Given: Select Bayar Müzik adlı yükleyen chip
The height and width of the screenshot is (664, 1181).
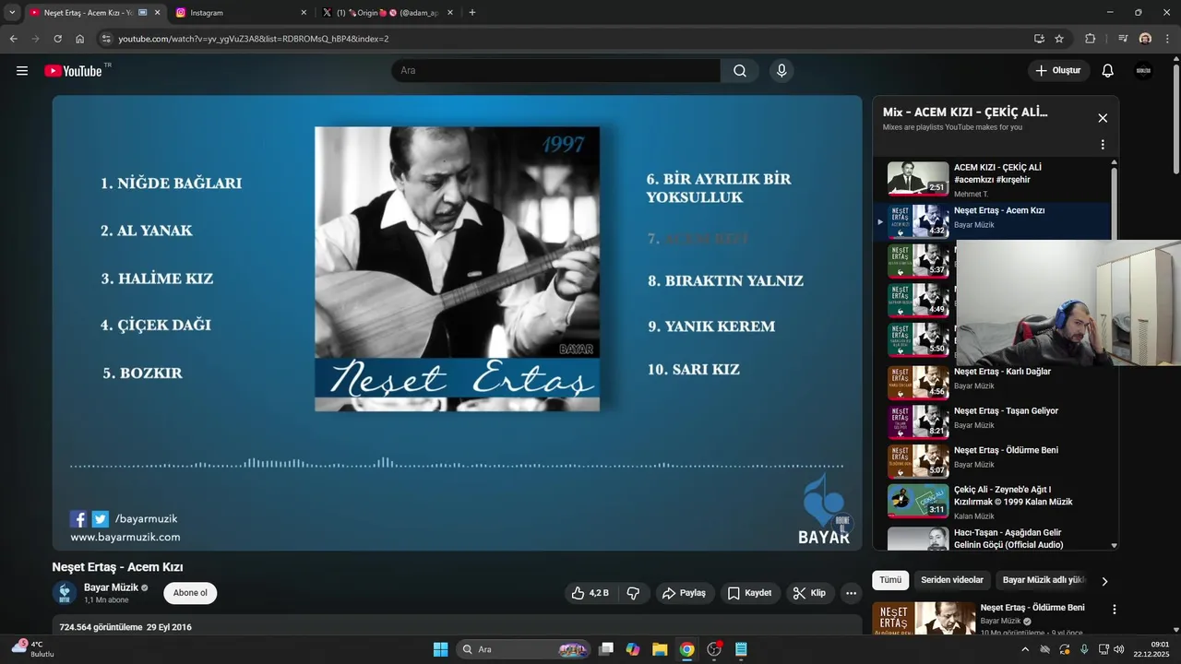Looking at the screenshot, I should tap(1044, 580).
